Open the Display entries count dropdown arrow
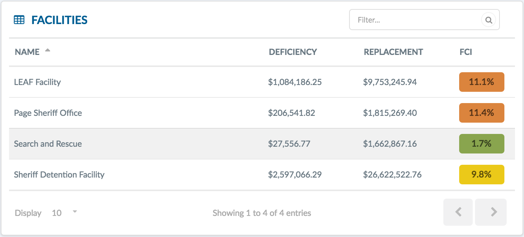 coord(75,212)
